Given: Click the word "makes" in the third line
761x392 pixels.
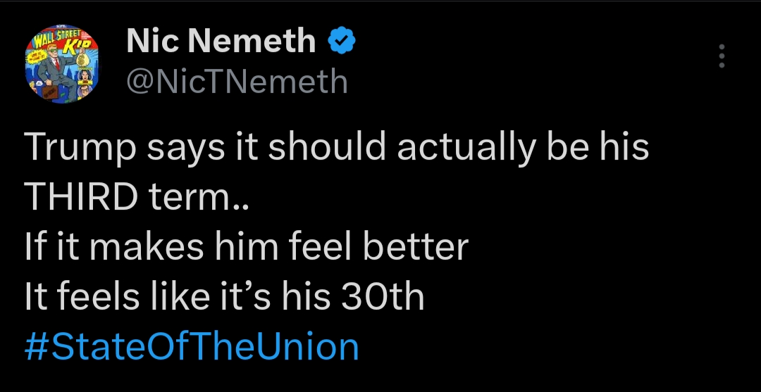Looking at the screenshot, I should pyautogui.click(x=145, y=248).
